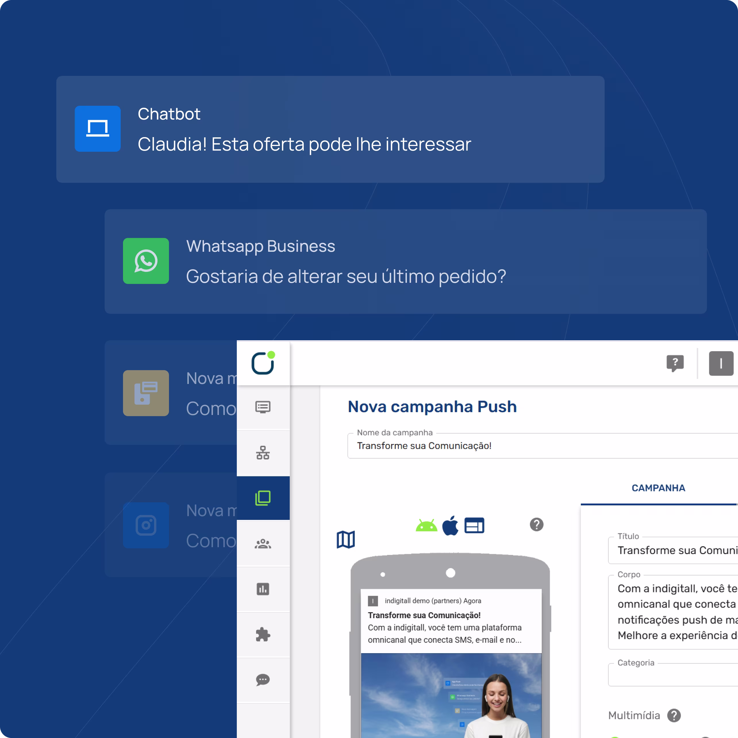Edit the Nome da campanha input field

tap(497, 445)
